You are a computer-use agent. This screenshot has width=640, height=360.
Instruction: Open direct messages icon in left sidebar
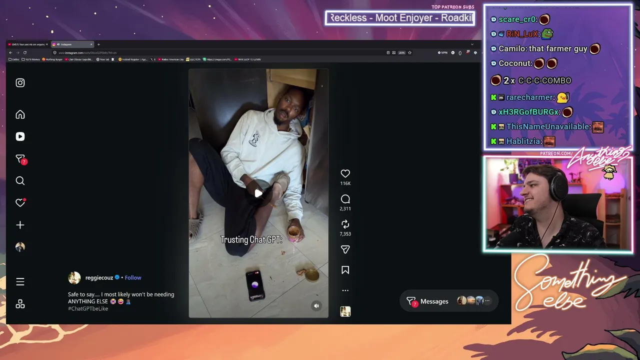click(20, 159)
